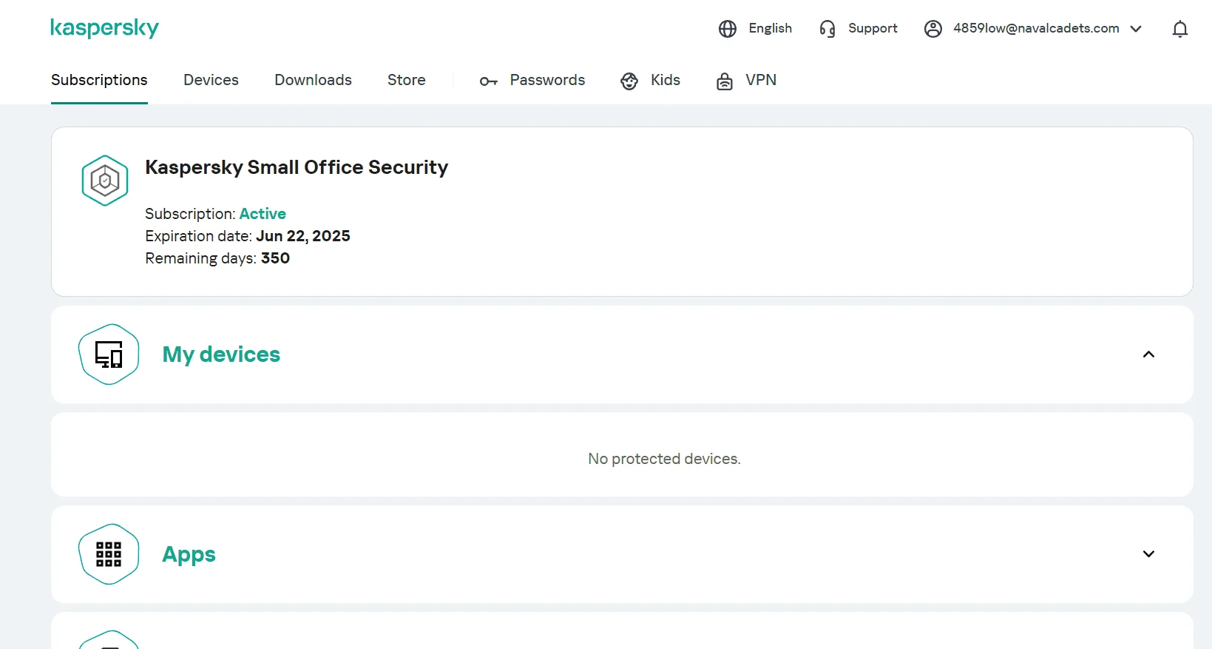Expand the Apps section chevron
The height and width of the screenshot is (649, 1212).
(x=1148, y=554)
